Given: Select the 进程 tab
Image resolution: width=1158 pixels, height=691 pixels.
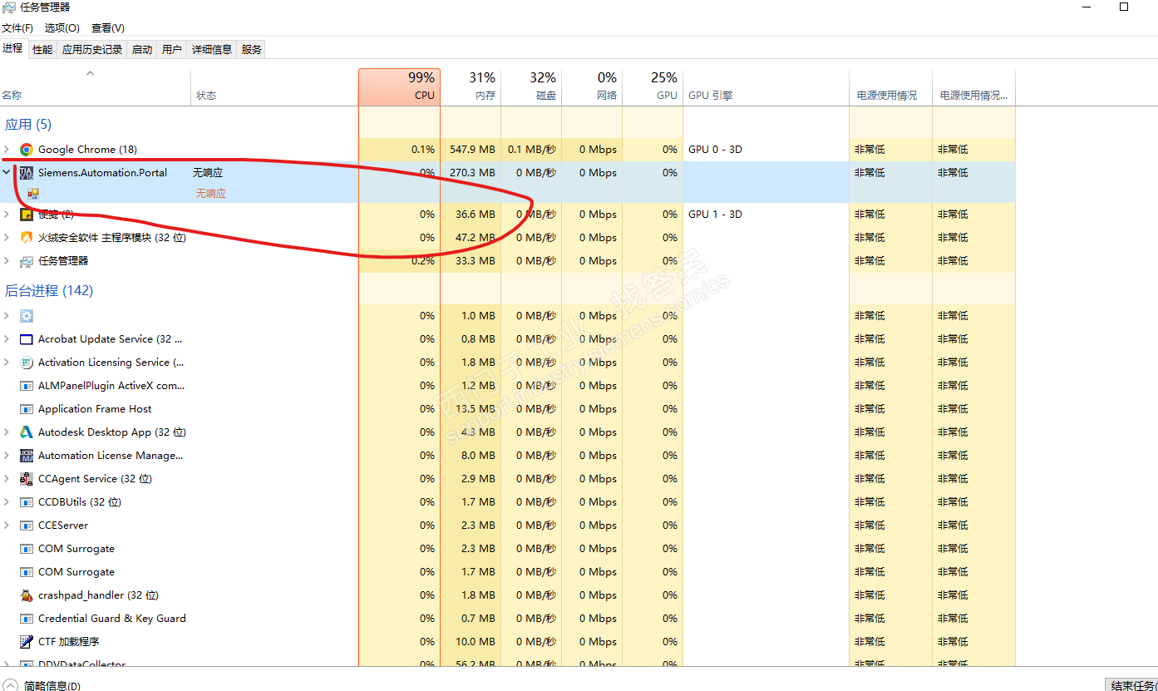Looking at the screenshot, I should pyautogui.click(x=13, y=48).
